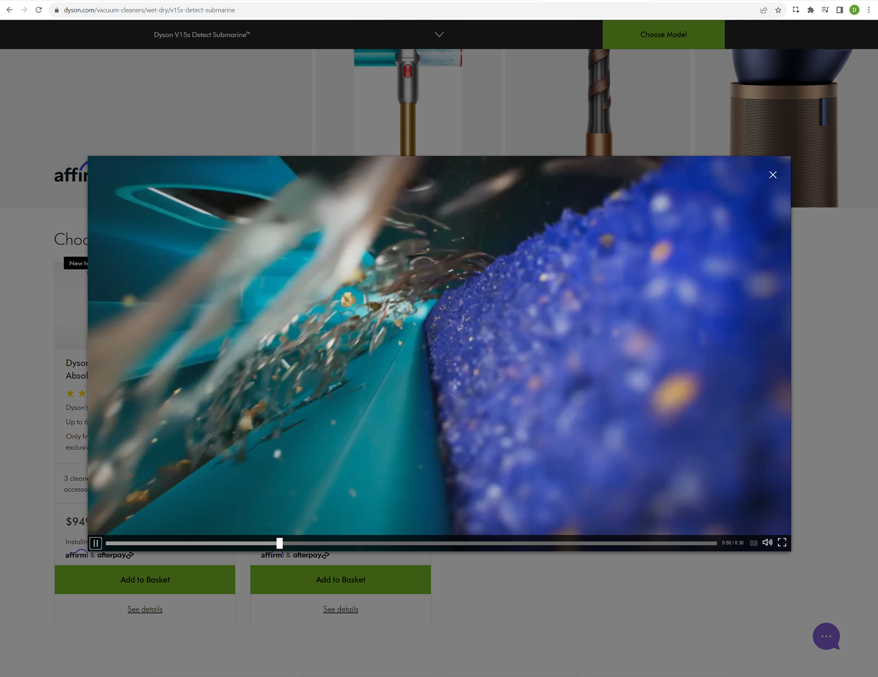878x677 pixels.
Task: Expand the Dyson V15s Detect Submarine dropdown chevron
Action: click(439, 35)
